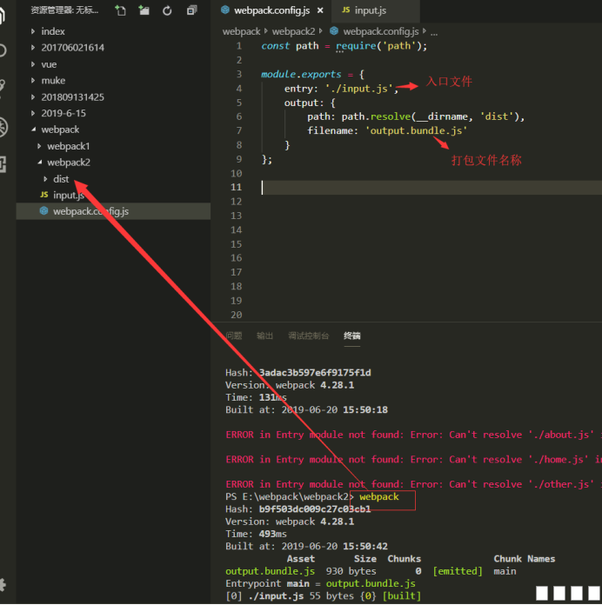Click the webpack2 breadcrumb segment
The image size is (602, 605).
click(x=293, y=31)
